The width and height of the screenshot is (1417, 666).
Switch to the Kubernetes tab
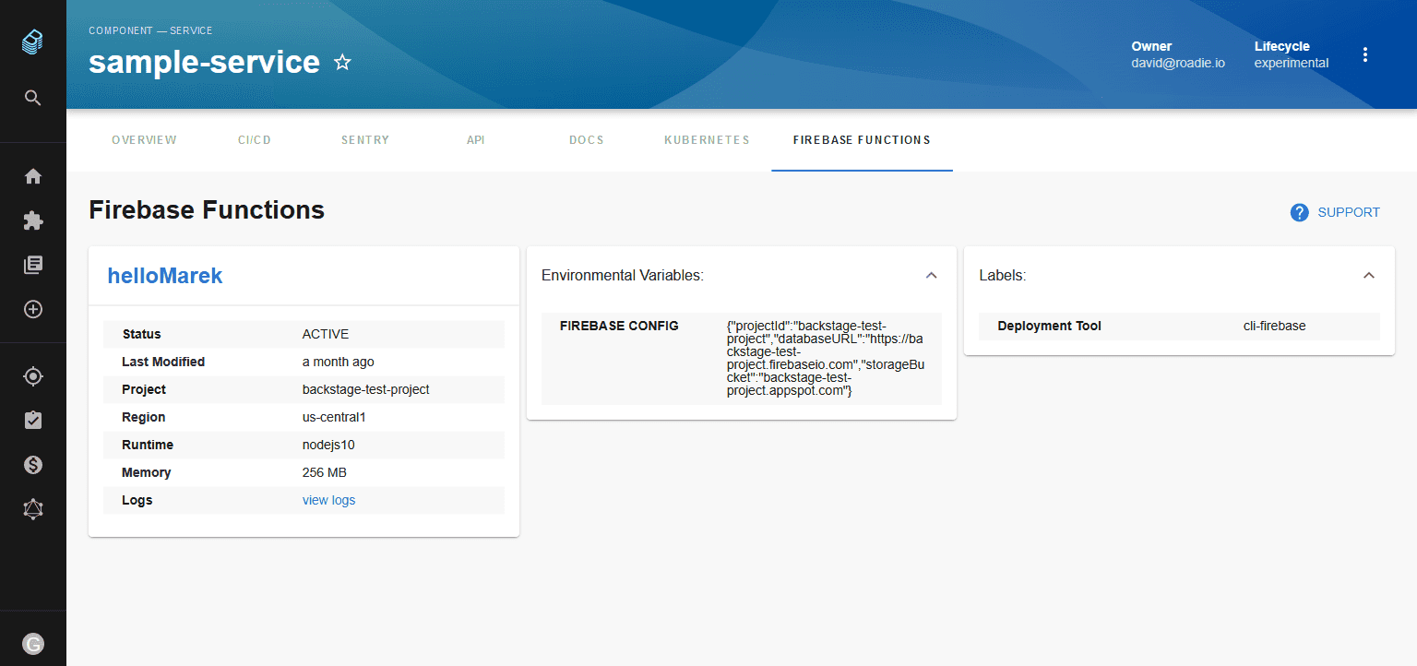pyautogui.click(x=707, y=140)
